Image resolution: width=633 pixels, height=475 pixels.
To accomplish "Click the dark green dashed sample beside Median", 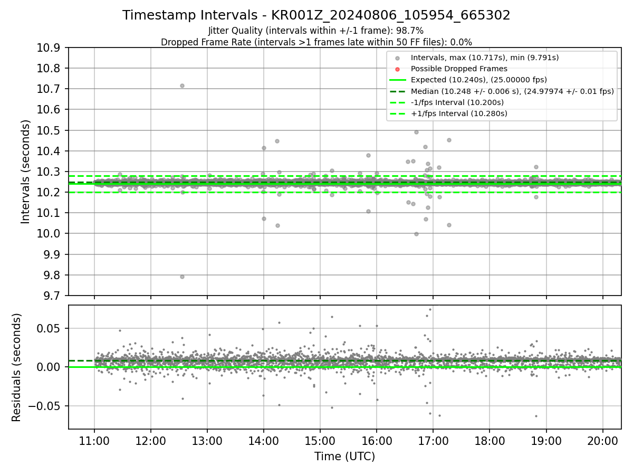I will tap(398, 91).
